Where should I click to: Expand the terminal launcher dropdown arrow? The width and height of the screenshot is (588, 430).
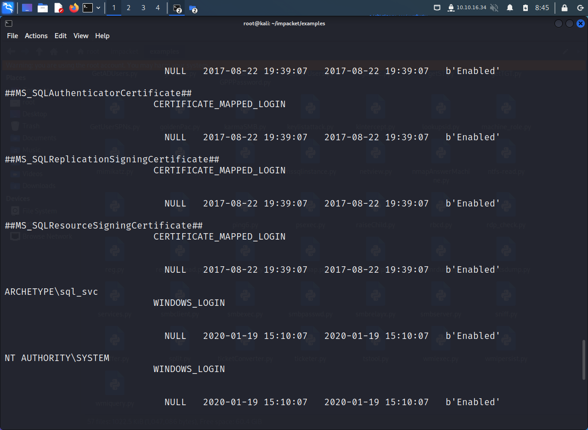point(98,8)
